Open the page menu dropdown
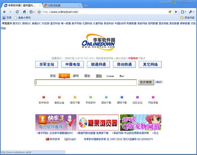Image resolution: width=197 pixels, height=155 pixels. coord(183,12)
